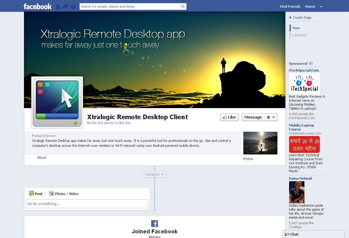Click the Product/Service category text
Viewport: 349px width, 238px height.
click(x=44, y=136)
